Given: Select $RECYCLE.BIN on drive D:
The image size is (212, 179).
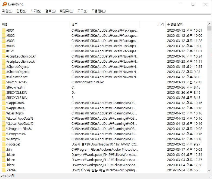Looking at the screenshot, I should (17, 93).
